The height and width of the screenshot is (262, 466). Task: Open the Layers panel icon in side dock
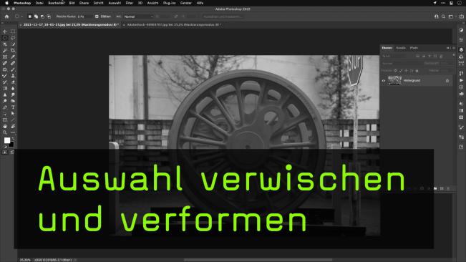[461, 49]
